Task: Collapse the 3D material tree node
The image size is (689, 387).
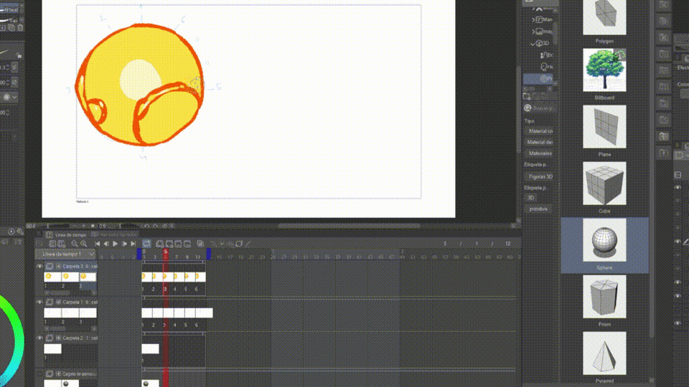Action: (x=533, y=44)
